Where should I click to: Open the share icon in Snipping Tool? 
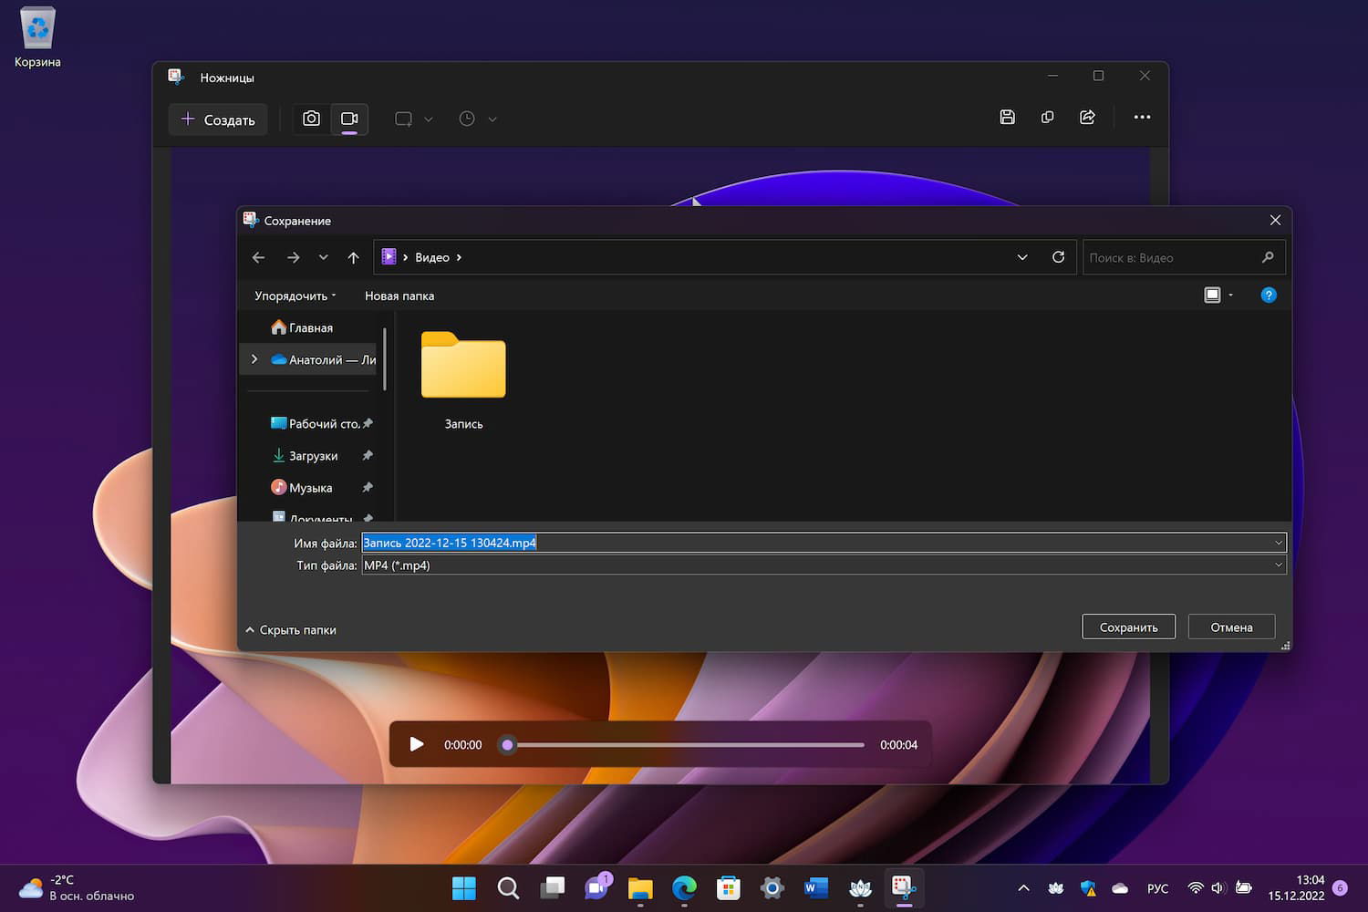coord(1087,117)
